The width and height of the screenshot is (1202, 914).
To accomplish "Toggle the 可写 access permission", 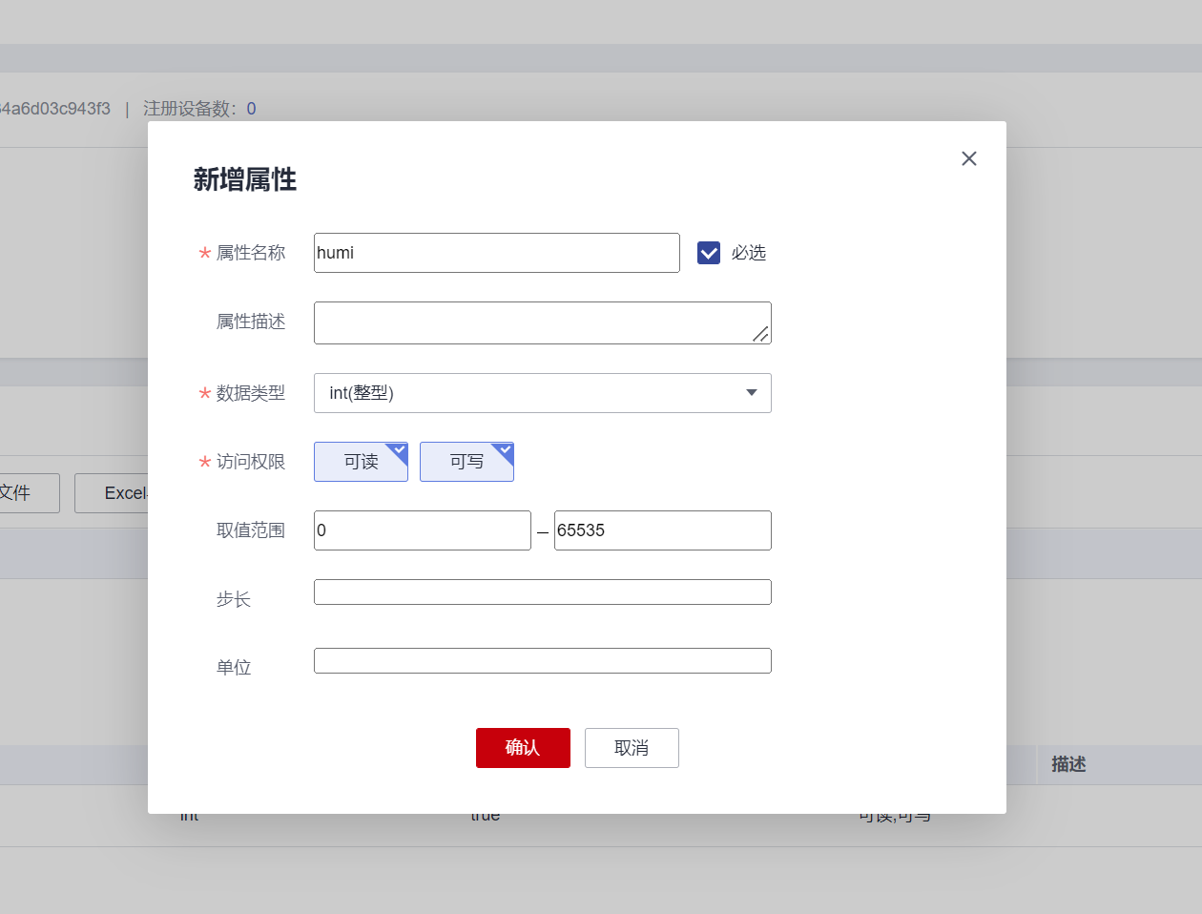I will tap(466, 462).
